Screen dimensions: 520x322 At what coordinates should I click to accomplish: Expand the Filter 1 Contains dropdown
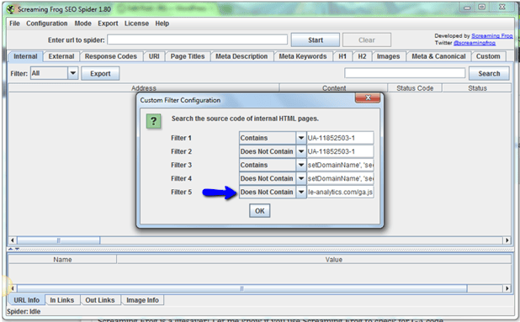click(x=300, y=138)
